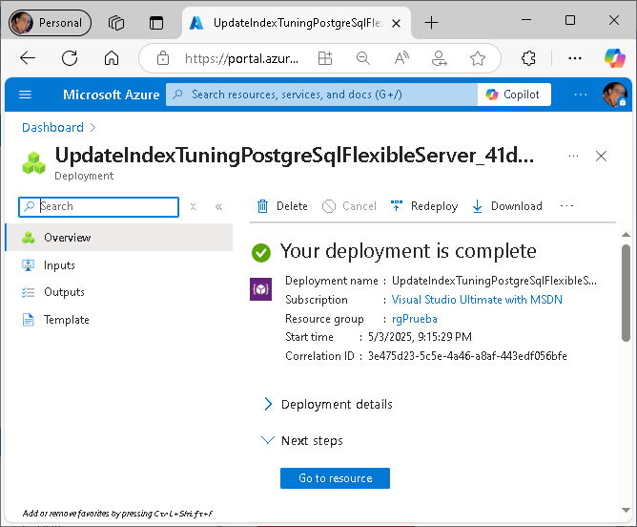The height and width of the screenshot is (527, 637).
Task: Go to Microsoft Azure home
Action: point(111,95)
